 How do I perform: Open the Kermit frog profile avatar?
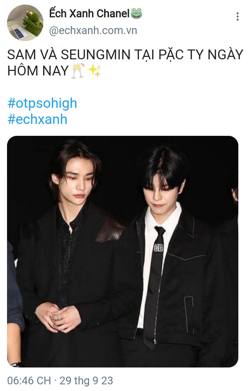point(25,23)
